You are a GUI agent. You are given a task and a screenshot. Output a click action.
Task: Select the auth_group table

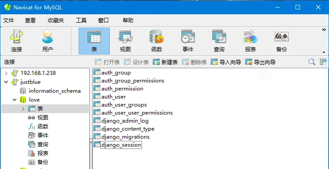pos(116,73)
